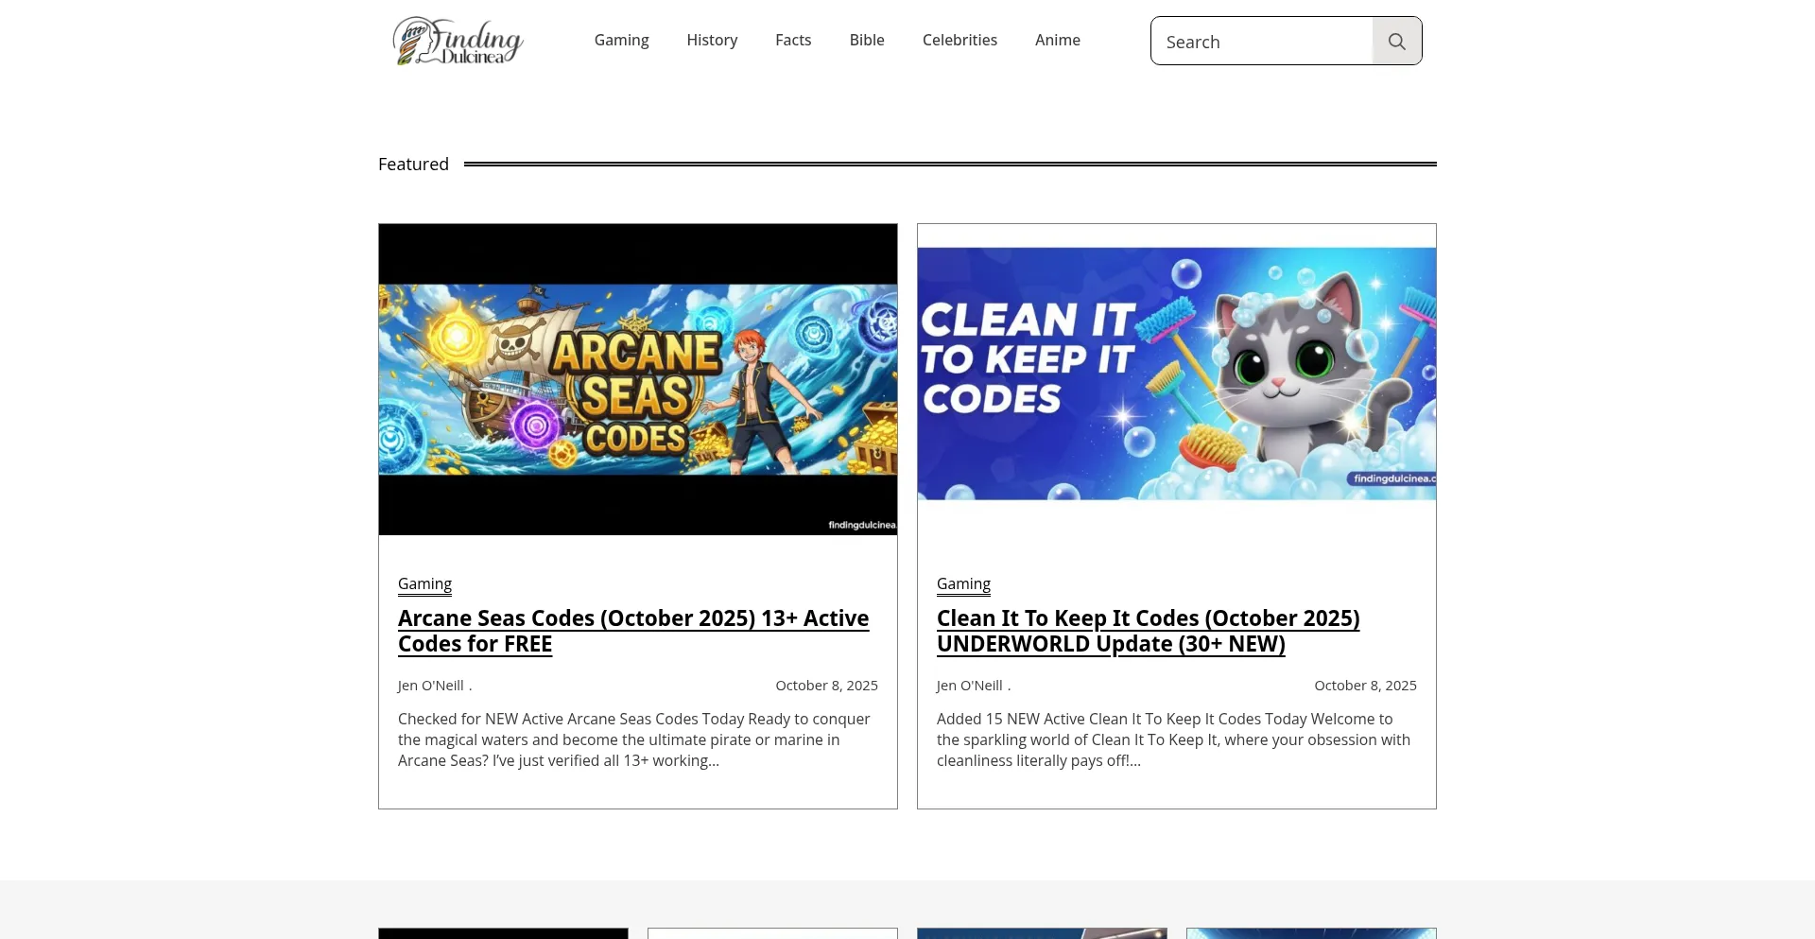Click author Jen O'Neill on Clean It post

point(970,686)
